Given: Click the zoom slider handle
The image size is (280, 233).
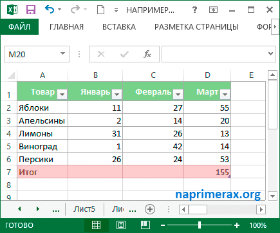Looking at the screenshot, I should 200,225.
